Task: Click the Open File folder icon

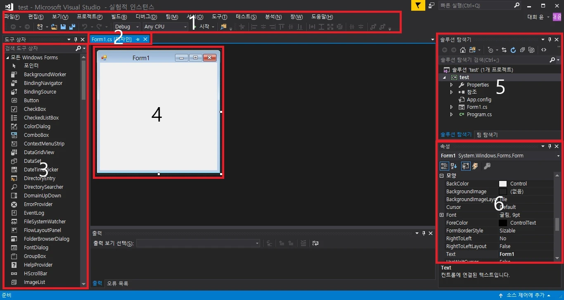Action: pyautogui.click(x=54, y=27)
